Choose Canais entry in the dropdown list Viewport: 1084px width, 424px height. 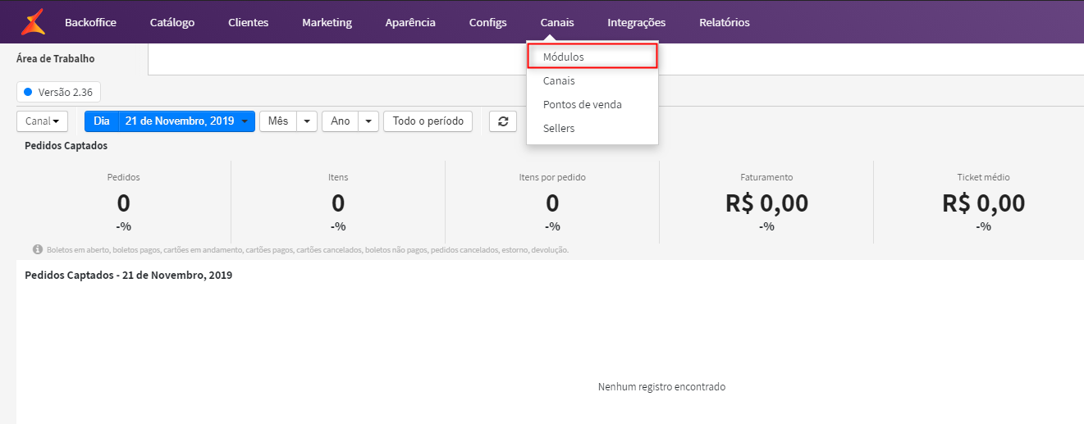(x=592, y=81)
